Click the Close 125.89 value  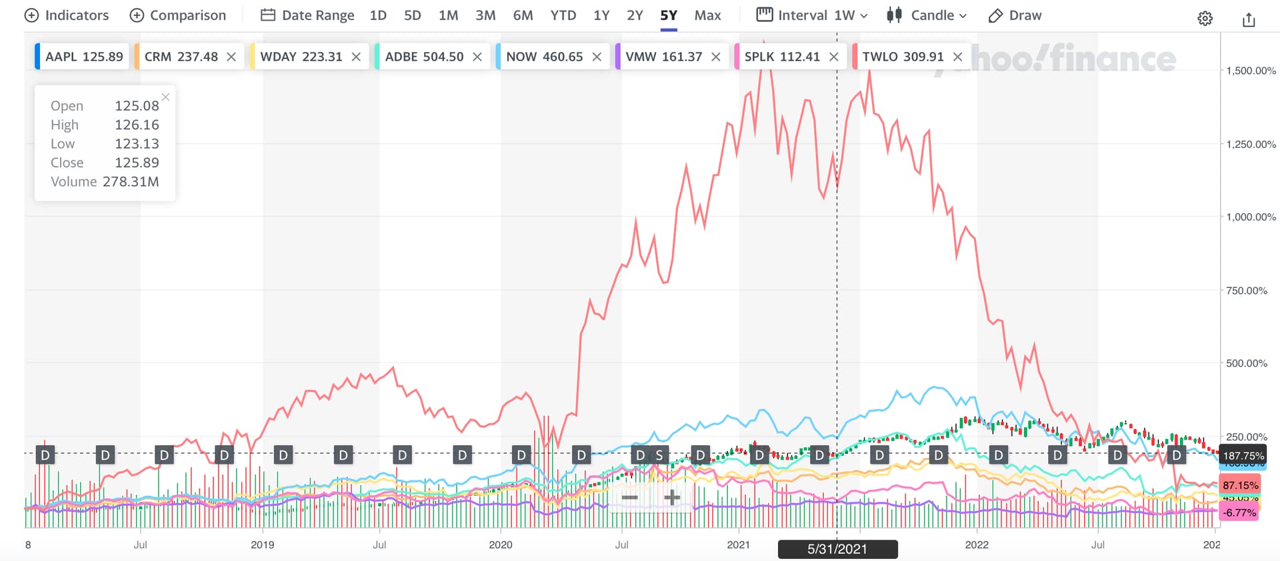137,163
